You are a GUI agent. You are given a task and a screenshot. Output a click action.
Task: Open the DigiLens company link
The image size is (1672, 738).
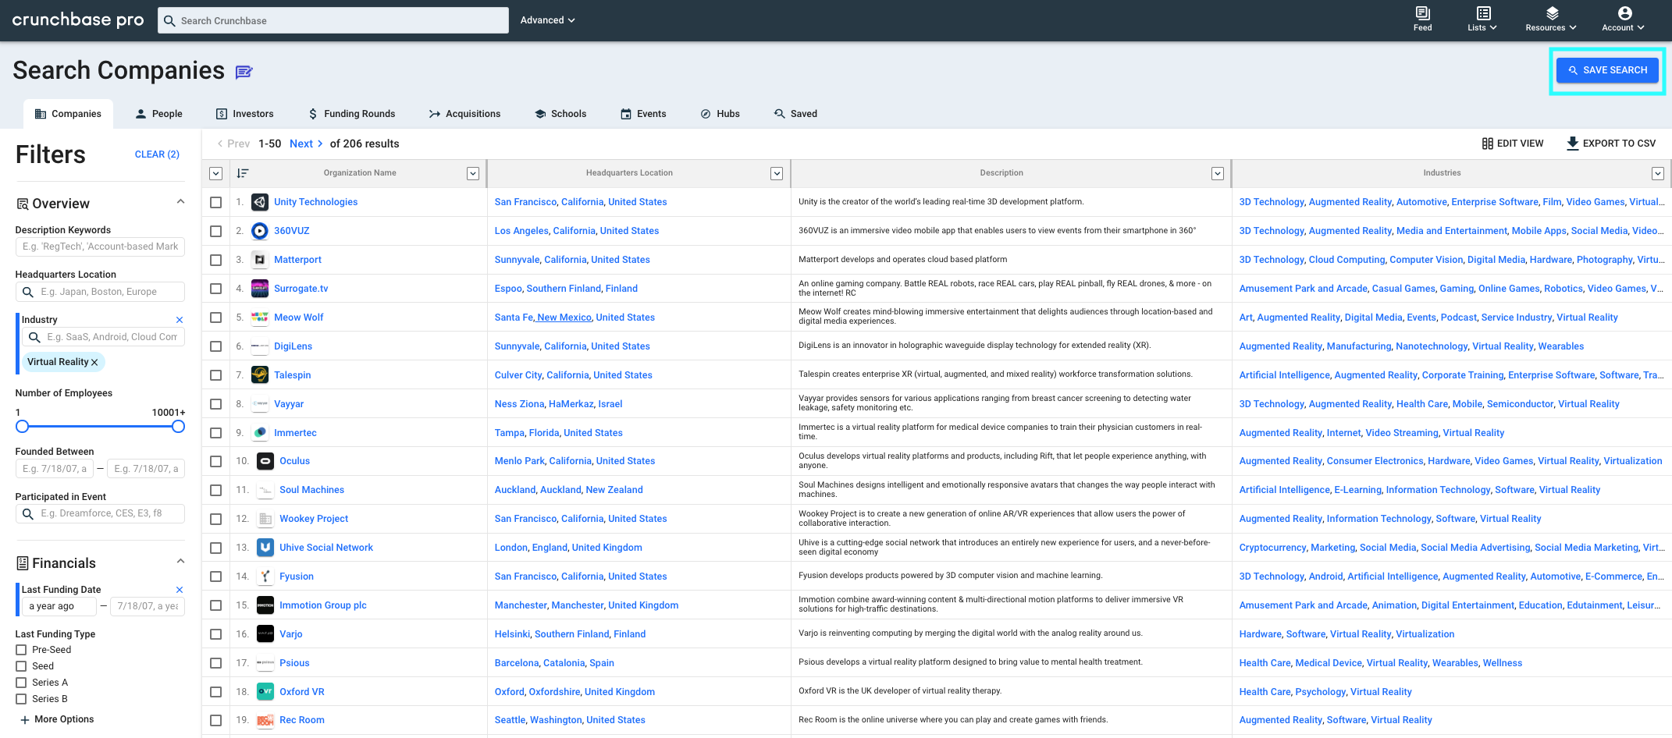(x=293, y=346)
